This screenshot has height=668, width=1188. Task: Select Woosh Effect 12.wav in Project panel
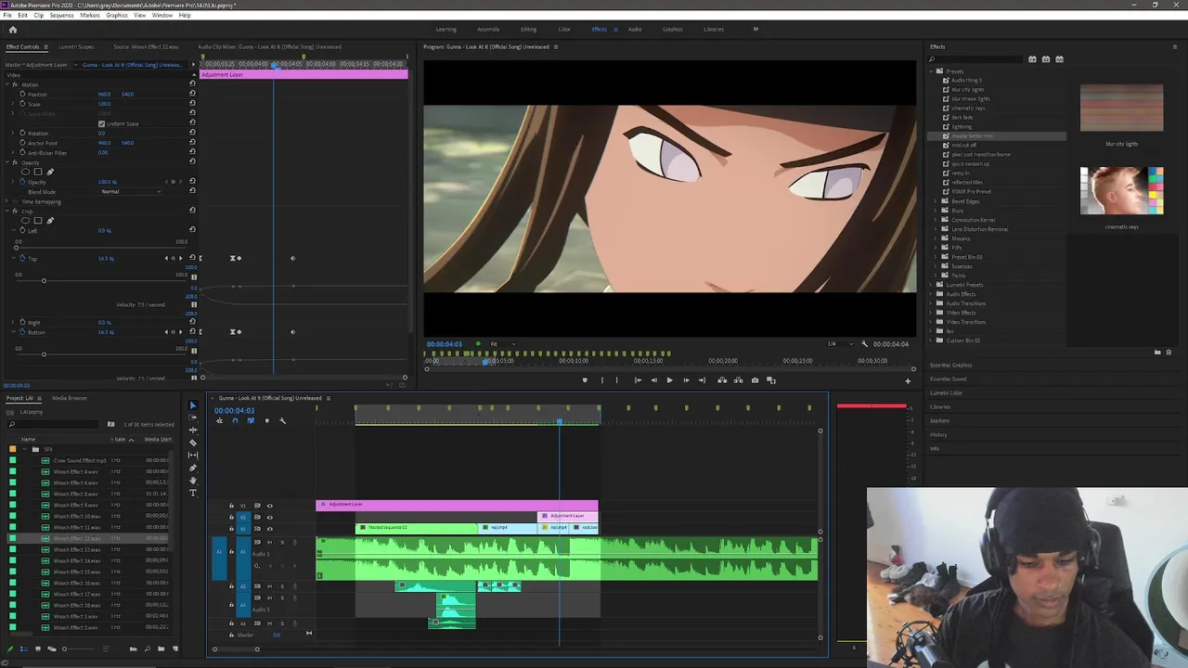[x=76, y=538]
